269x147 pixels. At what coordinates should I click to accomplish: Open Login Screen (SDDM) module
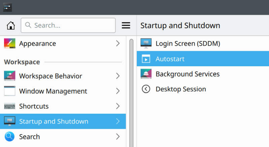203,43
